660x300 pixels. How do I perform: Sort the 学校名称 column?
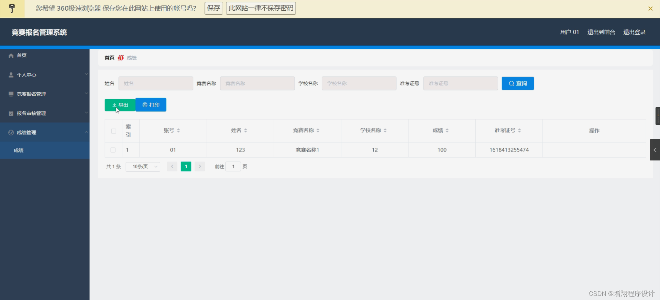click(385, 130)
